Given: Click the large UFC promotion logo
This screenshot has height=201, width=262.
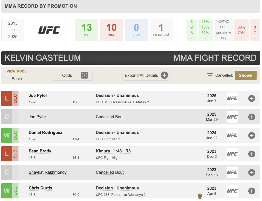Looking at the screenshot, I should click(x=49, y=30).
